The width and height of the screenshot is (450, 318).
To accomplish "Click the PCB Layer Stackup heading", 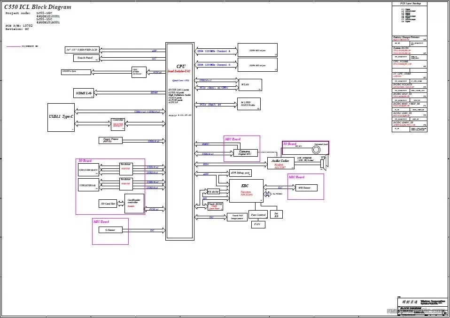I will tap(410, 3).
